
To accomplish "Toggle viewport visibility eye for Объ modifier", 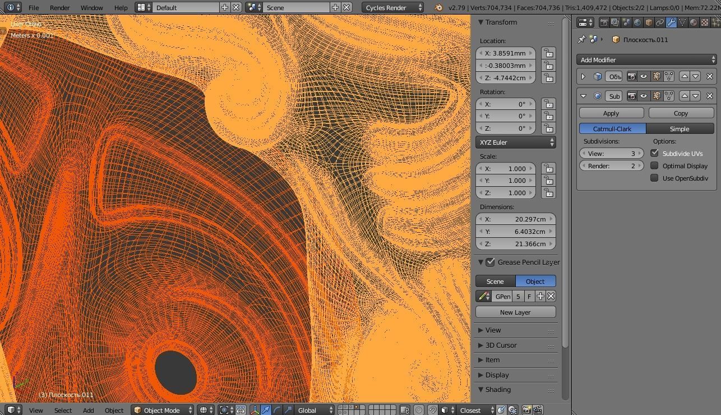I will pos(644,76).
